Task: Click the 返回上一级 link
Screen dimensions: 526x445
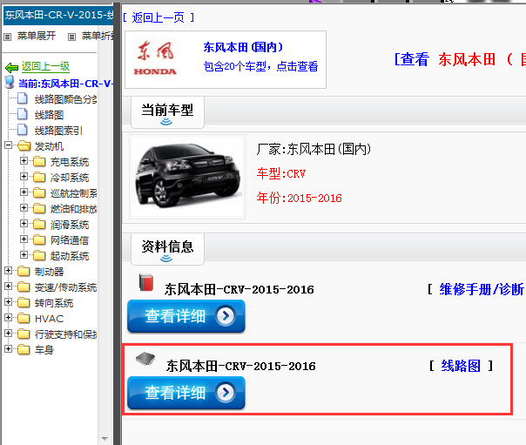Action: [45, 66]
